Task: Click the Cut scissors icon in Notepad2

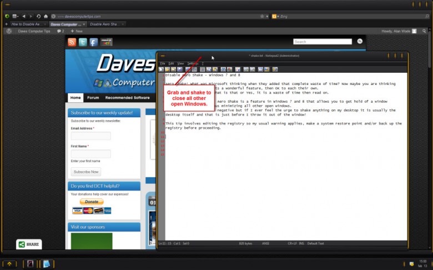Action: click(x=203, y=69)
